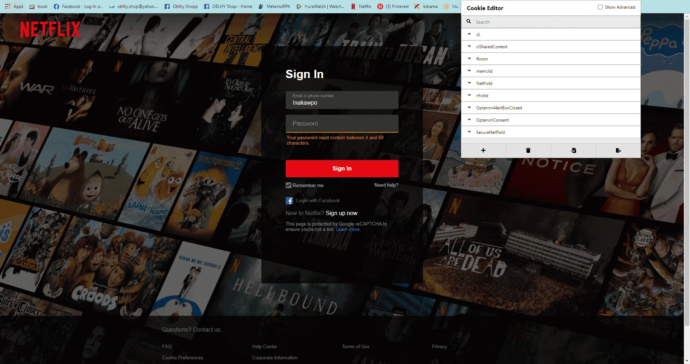Image resolution: width=690 pixels, height=364 pixels.
Task: Click the Cookie Editor search magnifier icon
Action: [x=469, y=22]
